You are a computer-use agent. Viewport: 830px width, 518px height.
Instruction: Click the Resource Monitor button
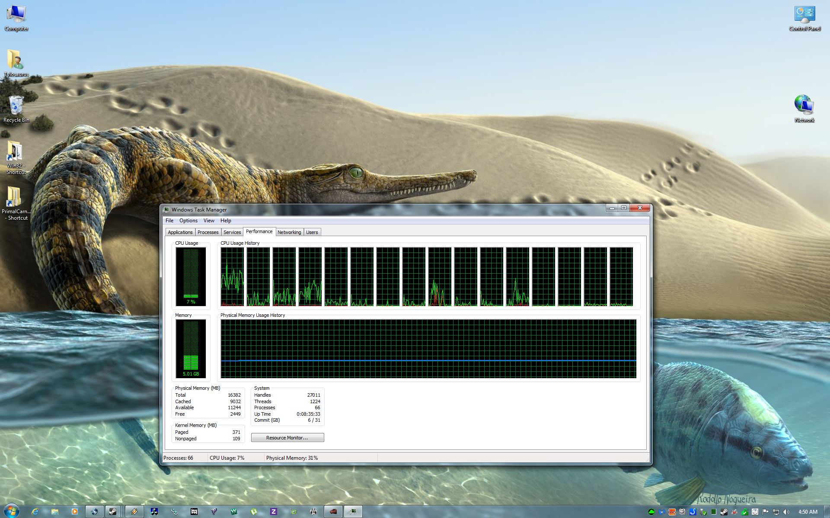tap(287, 438)
